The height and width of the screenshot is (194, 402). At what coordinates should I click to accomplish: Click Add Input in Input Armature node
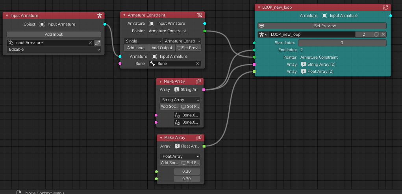(x=54, y=34)
